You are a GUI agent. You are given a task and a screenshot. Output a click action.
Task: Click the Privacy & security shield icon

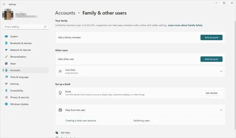[6, 97]
